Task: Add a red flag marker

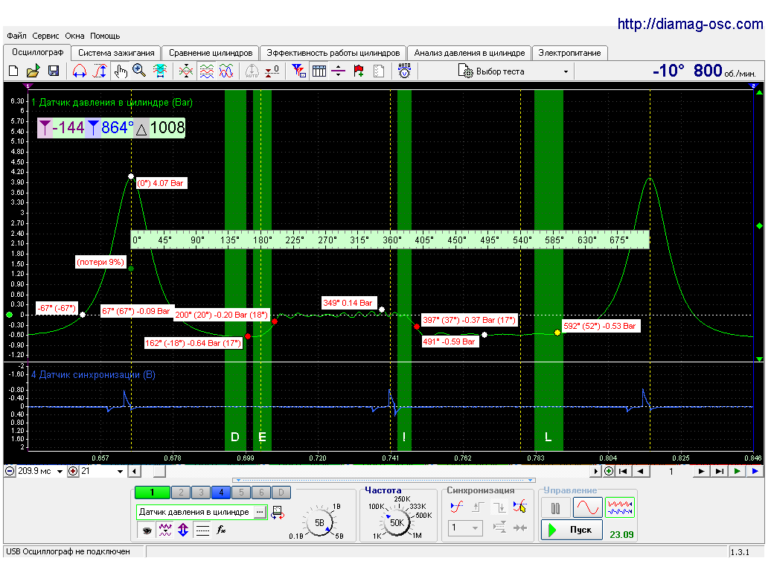Action: [359, 71]
